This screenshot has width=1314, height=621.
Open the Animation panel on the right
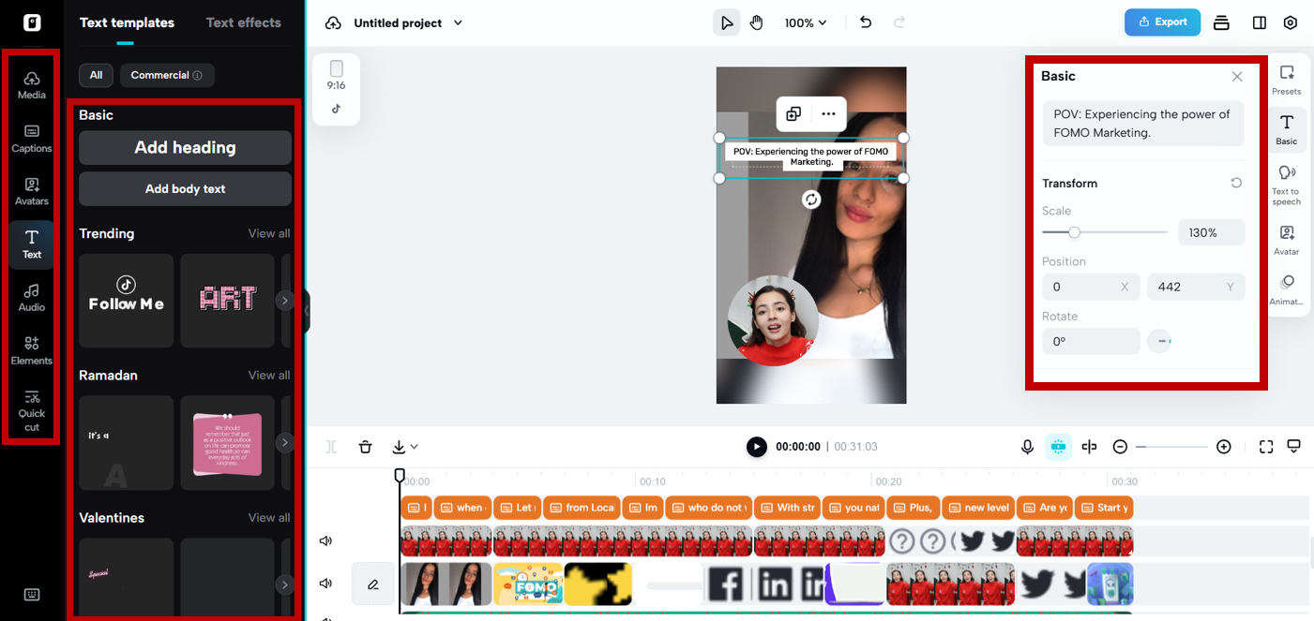point(1286,288)
